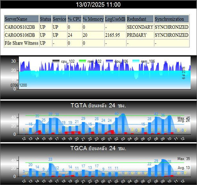Click the TGCA bar labeled 33
The width and height of the screenshot is (197, 185).
click(x=50, y=170)
